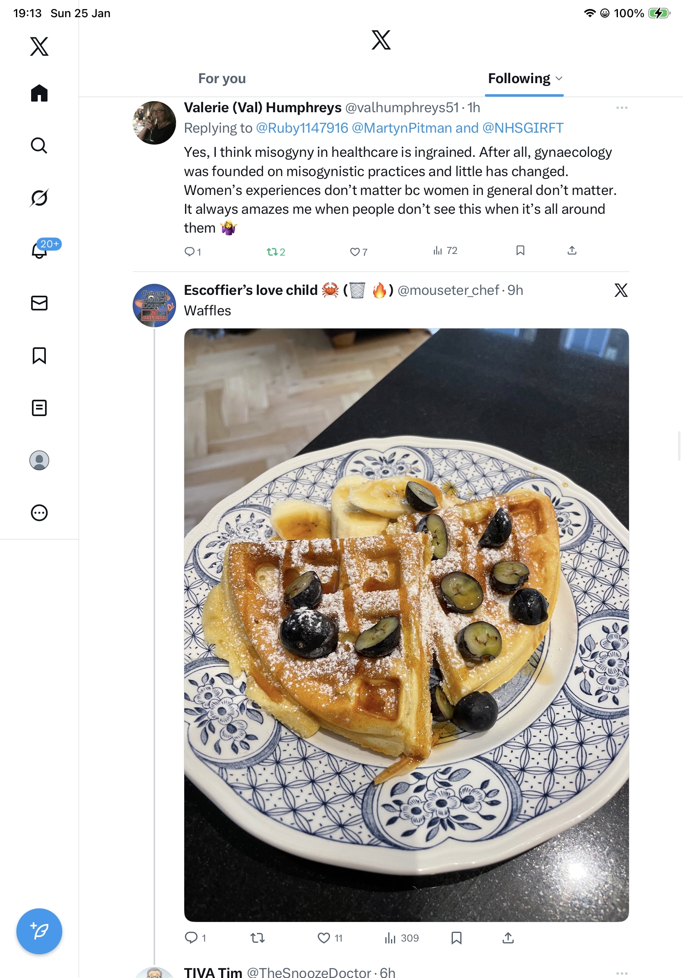Toggle bookmark on Valerie Humphreys' reply
This screenshot has width=683, height=978.
coord(520,251)
